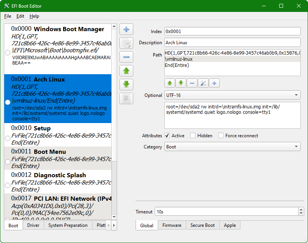308x243 pixels.
Task: Click the boot list scrollbar down arrow
Action: pyautogui.click(x=114, y=217)
